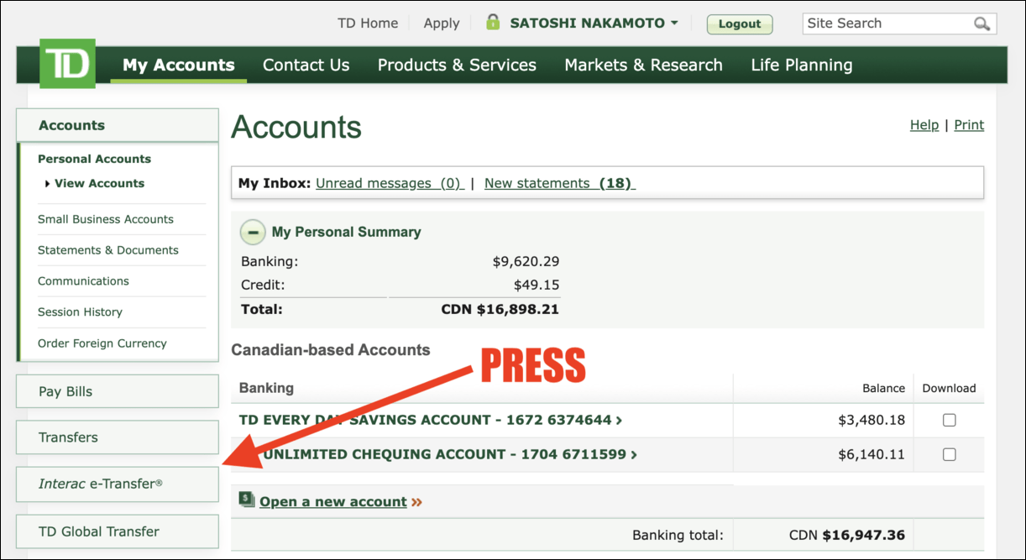Screen dimensions: 1026x560
Task: Open Pay Bills from the sidebar
Action: pyautogui.click(x=65, y=390)
